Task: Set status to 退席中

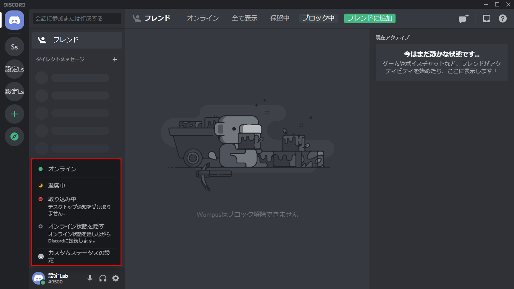Action: pos(76,185)
